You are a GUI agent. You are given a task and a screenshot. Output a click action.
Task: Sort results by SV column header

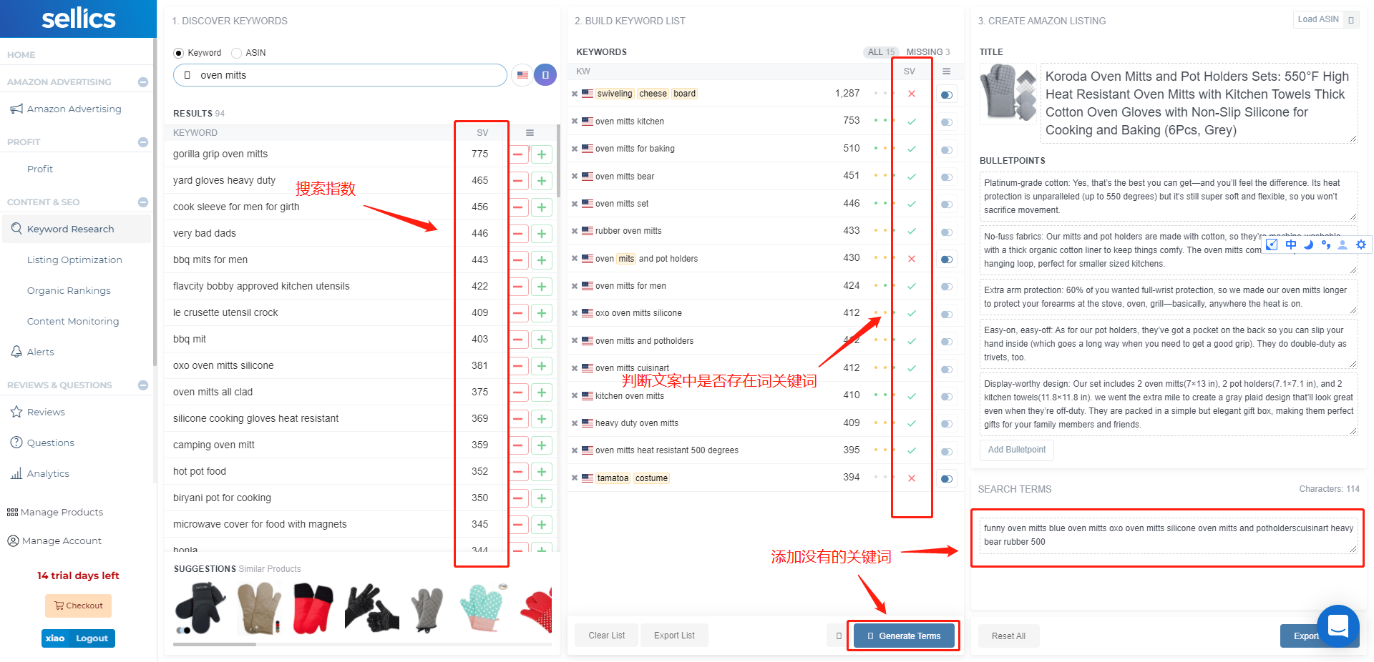(x=482, y=133)
